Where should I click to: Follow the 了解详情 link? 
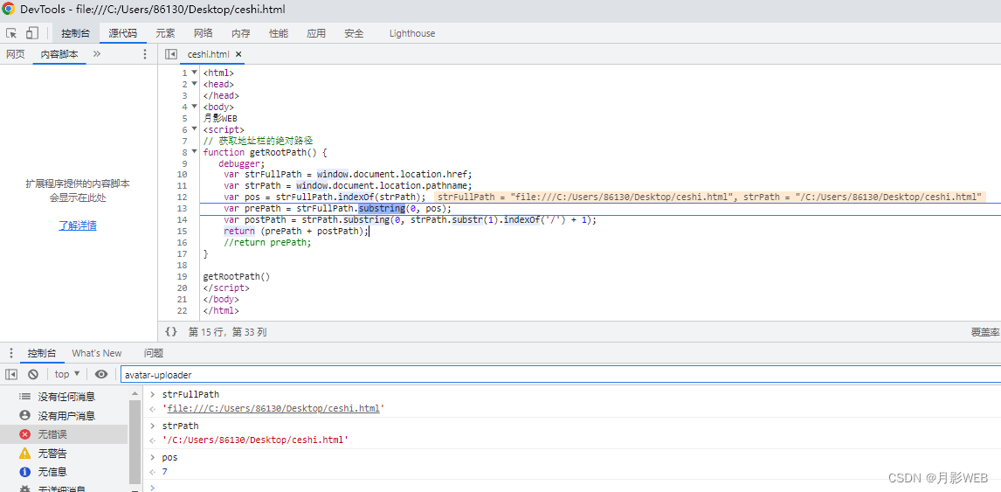point(78,225)
